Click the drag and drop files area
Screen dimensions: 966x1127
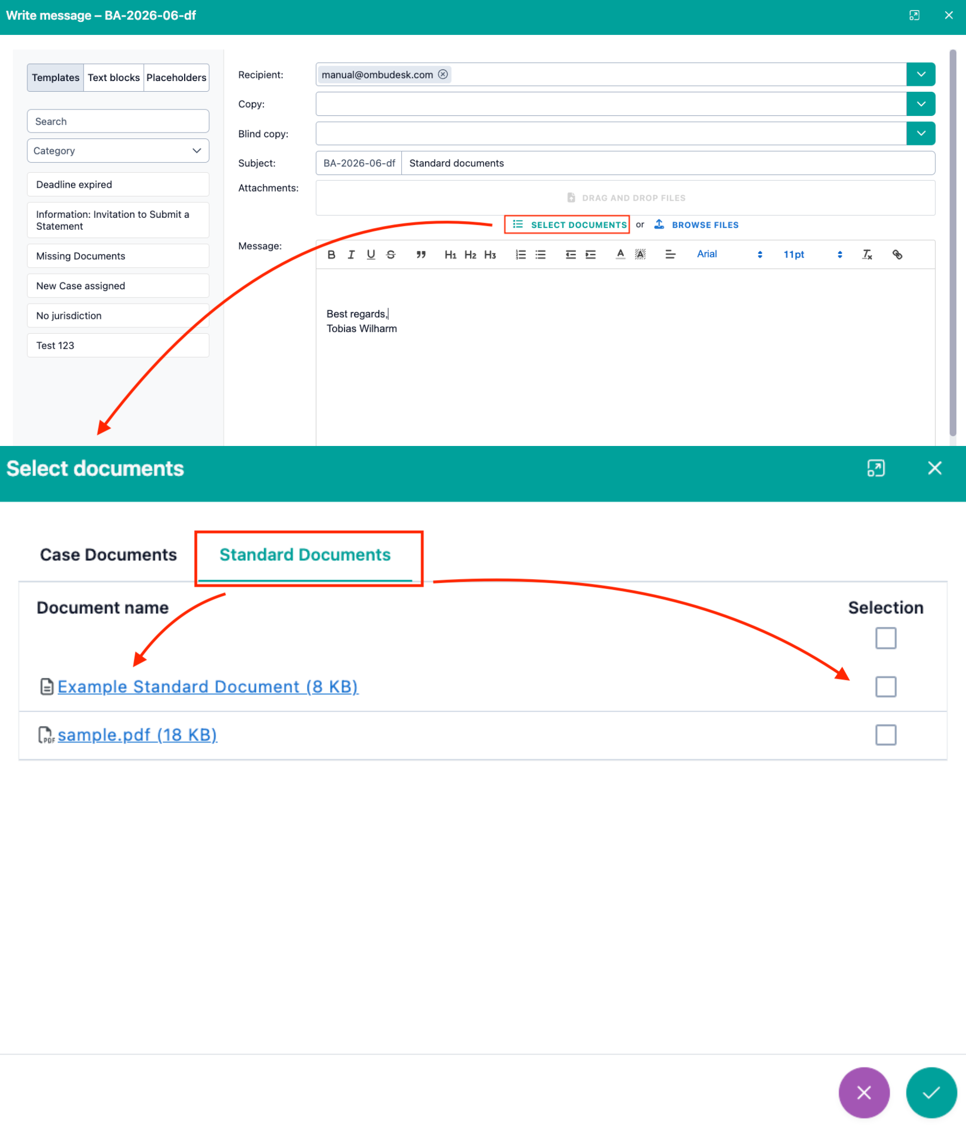[x=626, y=198]
